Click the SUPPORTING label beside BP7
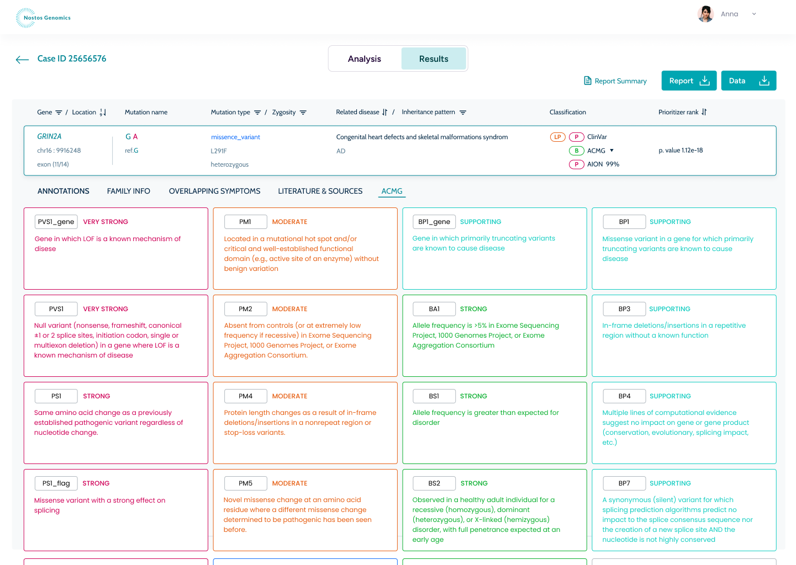The width and height of the screenshot is (796, 565). coord(670,483)
